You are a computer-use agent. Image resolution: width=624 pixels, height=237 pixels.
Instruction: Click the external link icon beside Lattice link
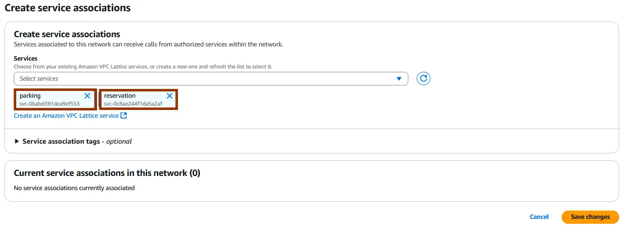click(x=124, y=116)
